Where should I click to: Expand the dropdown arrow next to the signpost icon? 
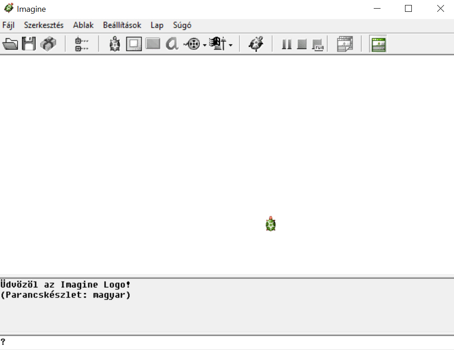point(230,45)
